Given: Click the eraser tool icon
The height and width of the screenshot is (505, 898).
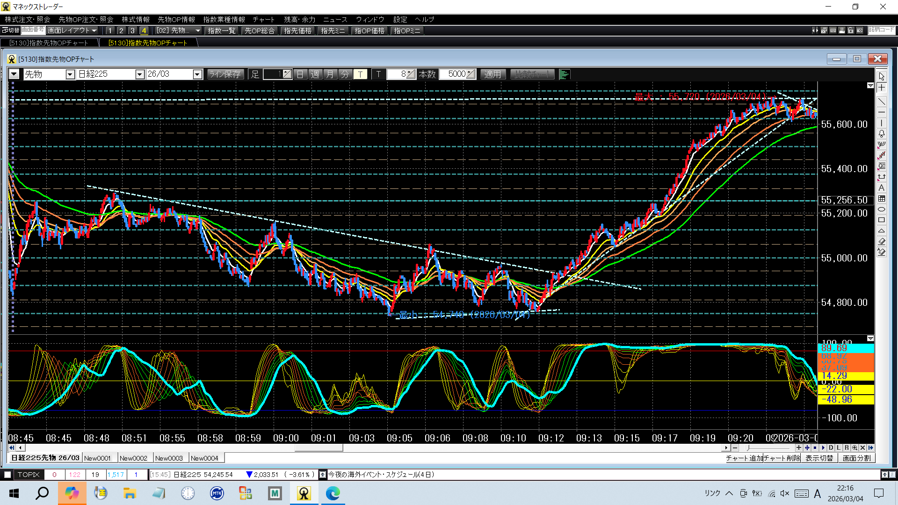Looking at the screenshot, I should tap(882, 241).
